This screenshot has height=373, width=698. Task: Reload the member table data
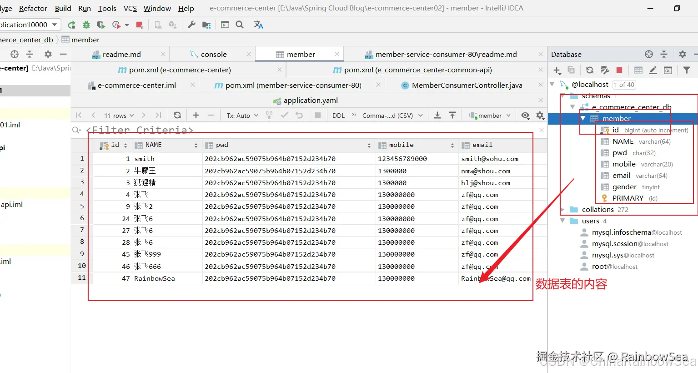[177, 115]
